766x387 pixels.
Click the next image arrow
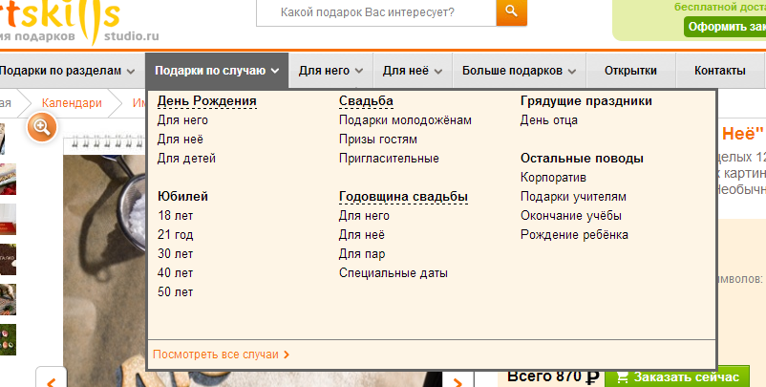(458, 379)
